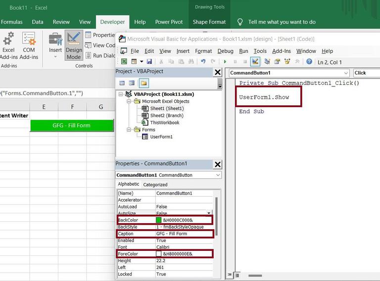Viewport: 380px width, 281px height.
Task: Open the Insert menu in VBA editor
Action: tap(183, 51)
